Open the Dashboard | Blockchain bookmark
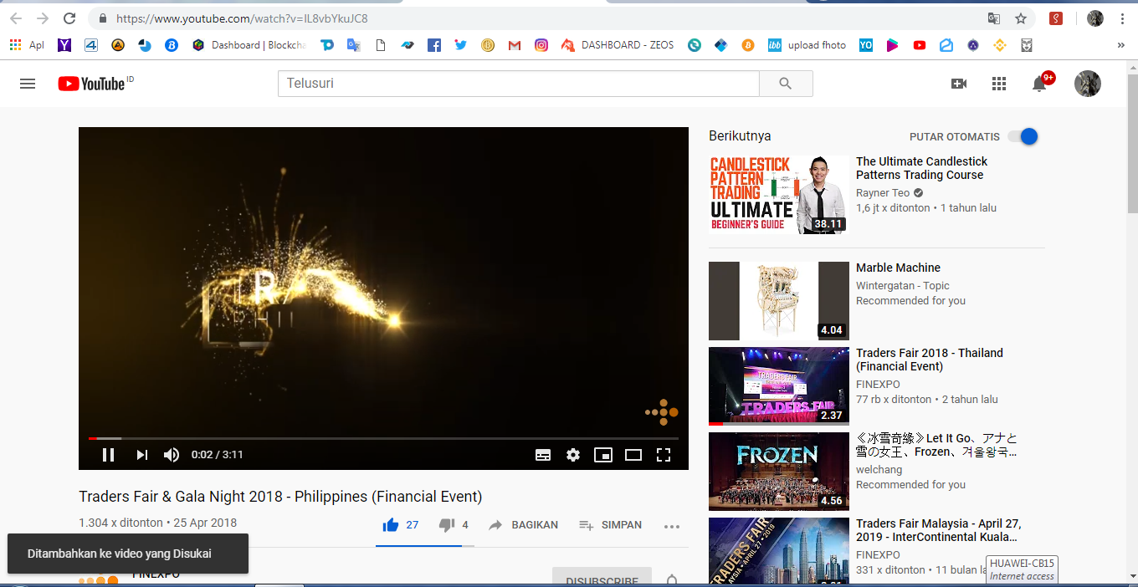 click(x=249, y=45)
